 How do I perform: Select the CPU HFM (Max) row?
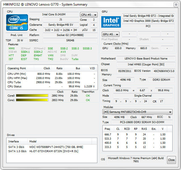(x=51, y=78)
